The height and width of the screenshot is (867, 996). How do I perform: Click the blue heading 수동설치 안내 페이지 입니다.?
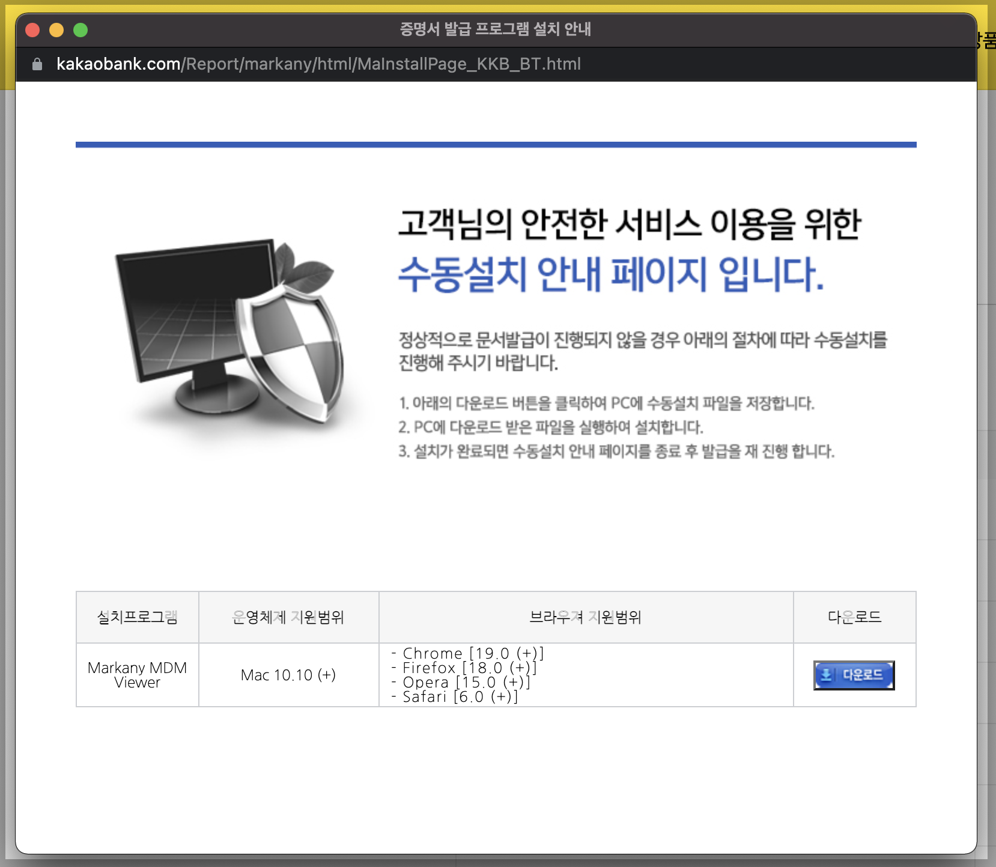click(x=611, y=274)
